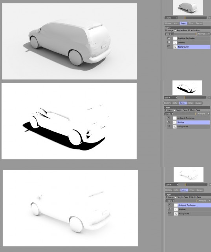Click the round button beside the top zoom slider

(209, 18)
